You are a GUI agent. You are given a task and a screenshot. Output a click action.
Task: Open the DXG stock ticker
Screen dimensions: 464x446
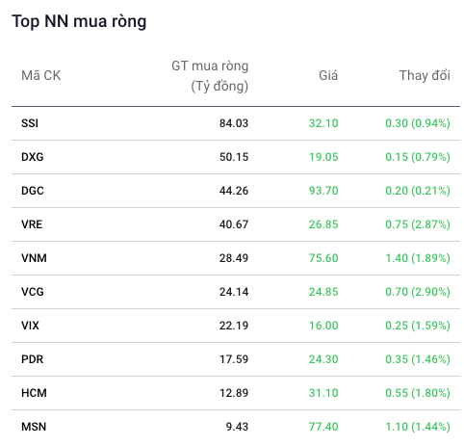(32, 157)
